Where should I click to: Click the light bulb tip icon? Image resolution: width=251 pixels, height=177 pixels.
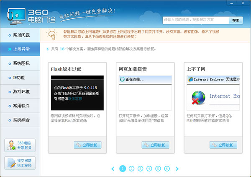click(x=52, y=35)
